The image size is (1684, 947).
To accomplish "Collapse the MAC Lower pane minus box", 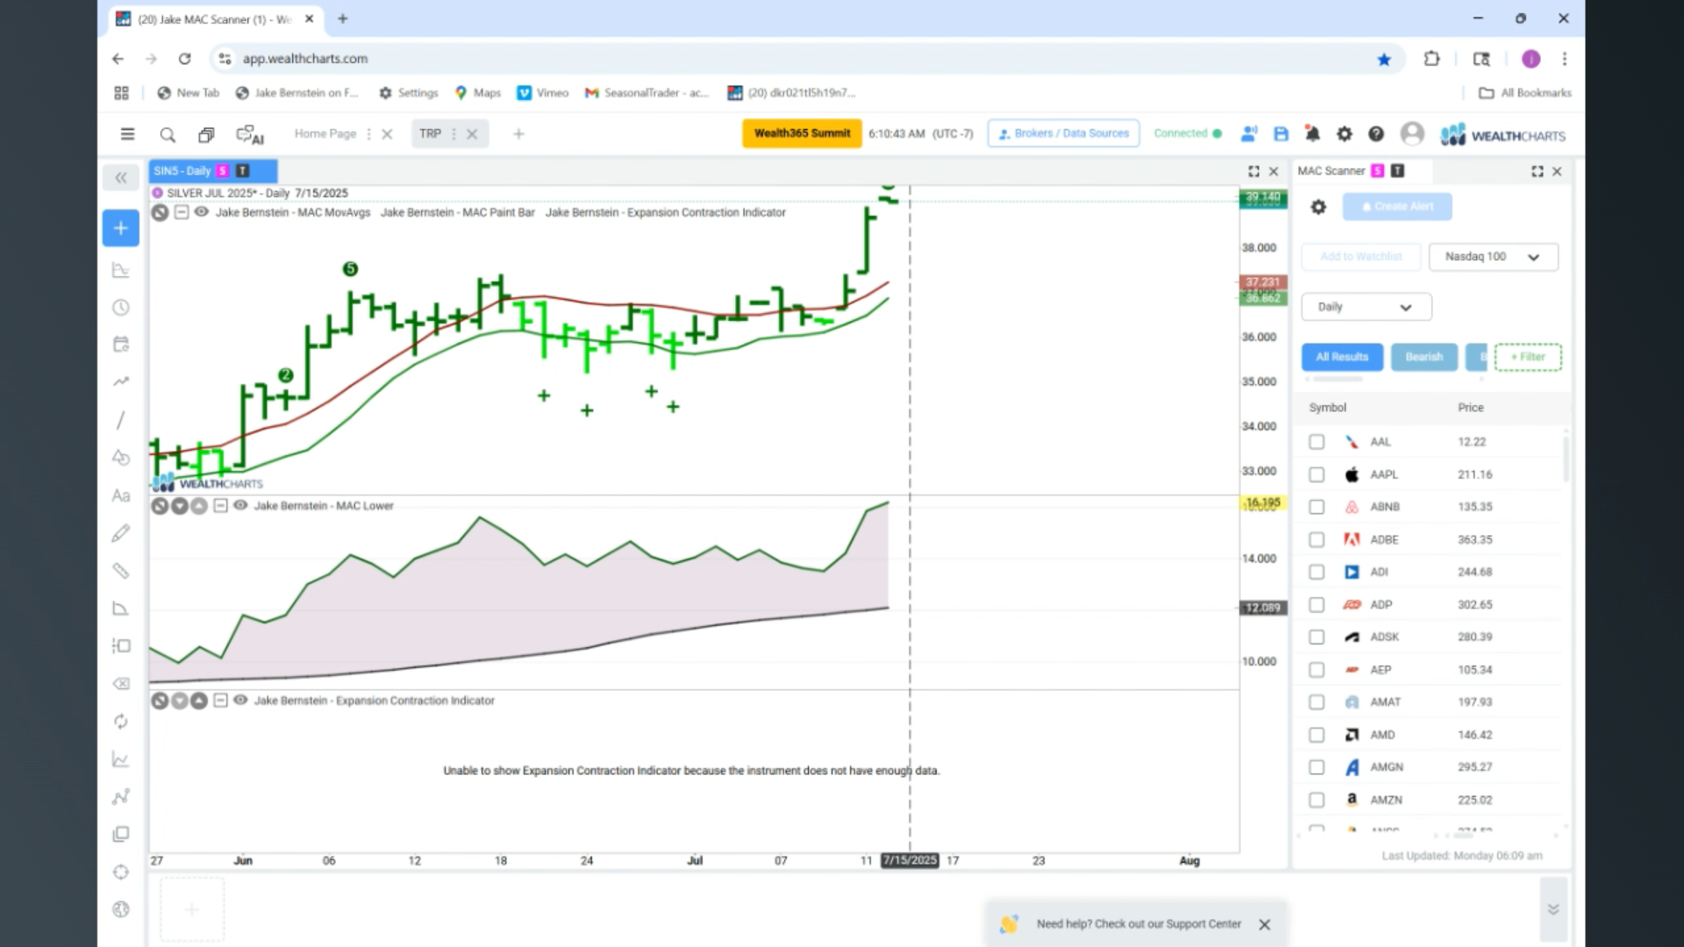I will [220, 506].
